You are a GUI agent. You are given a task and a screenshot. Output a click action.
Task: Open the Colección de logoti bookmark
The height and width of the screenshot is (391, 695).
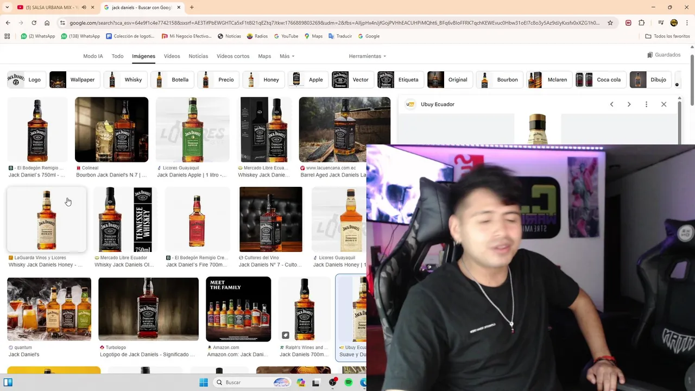coord(130,36)
